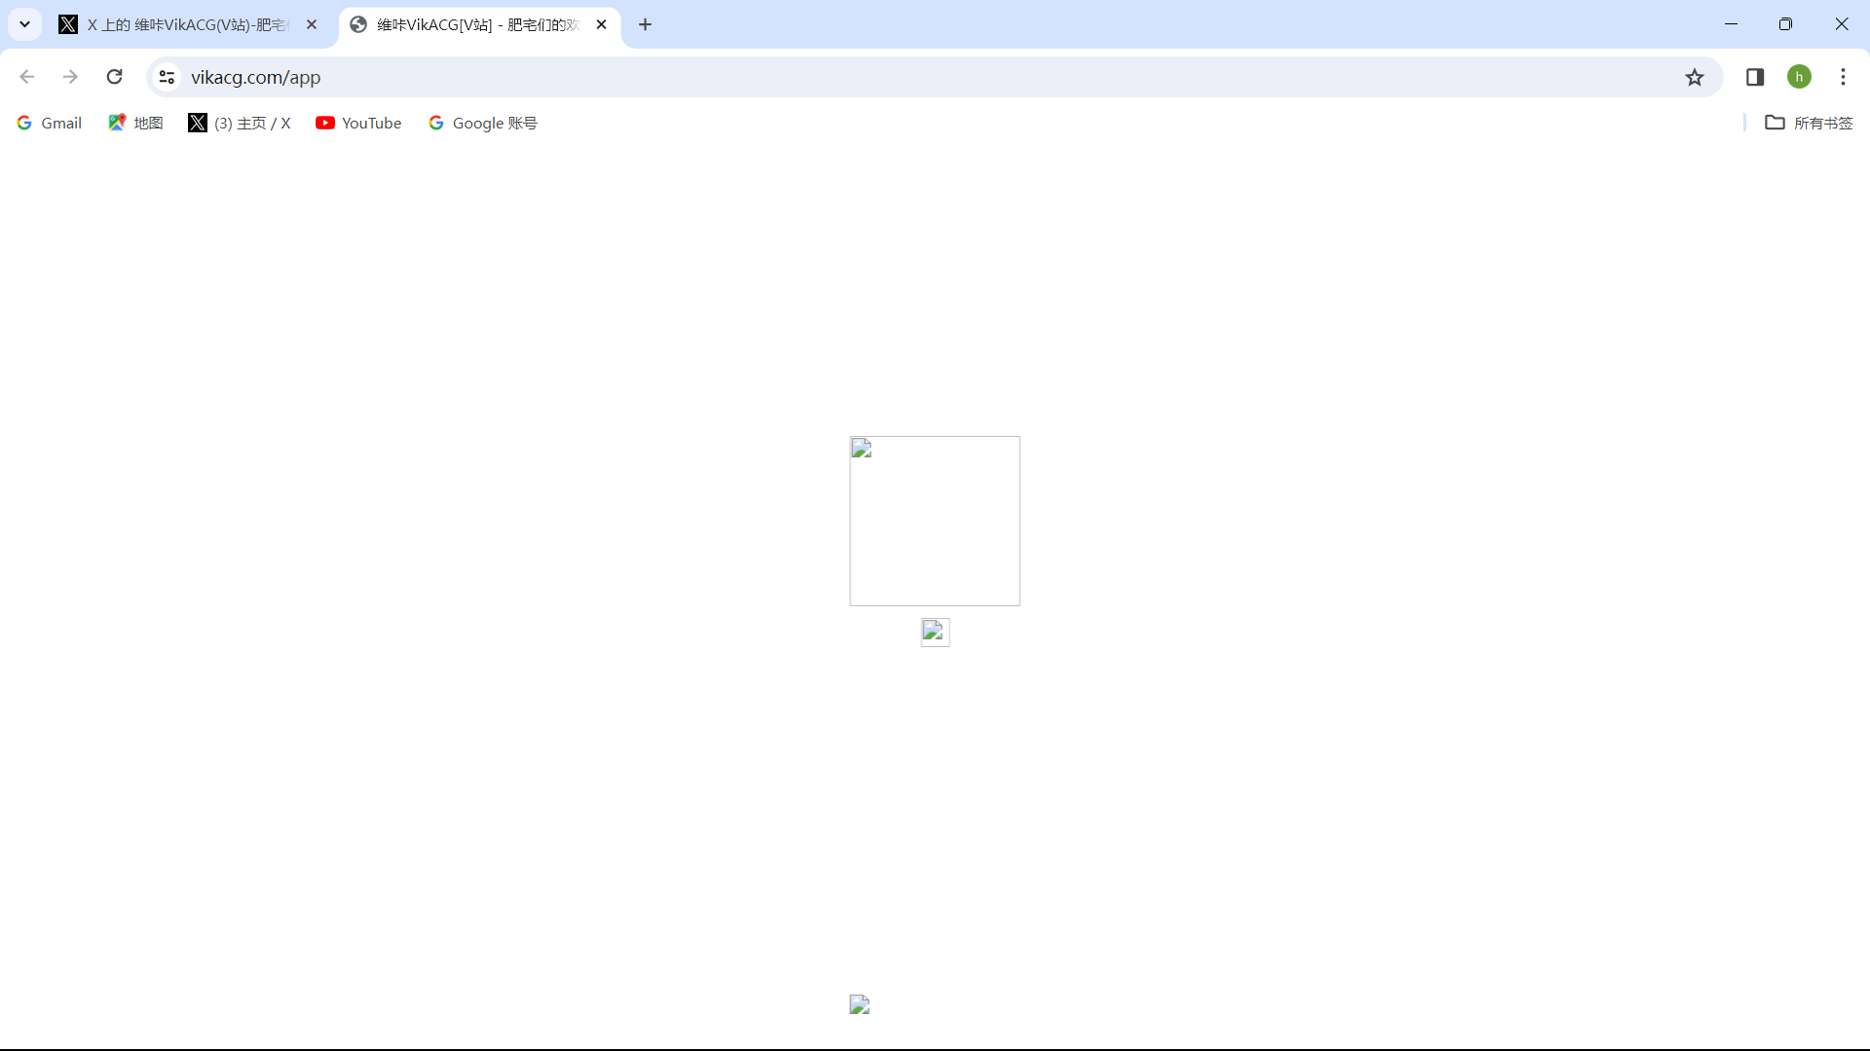Open the Google 账号 bookmark
The image size is (1870, 1051).
point(483,123)
